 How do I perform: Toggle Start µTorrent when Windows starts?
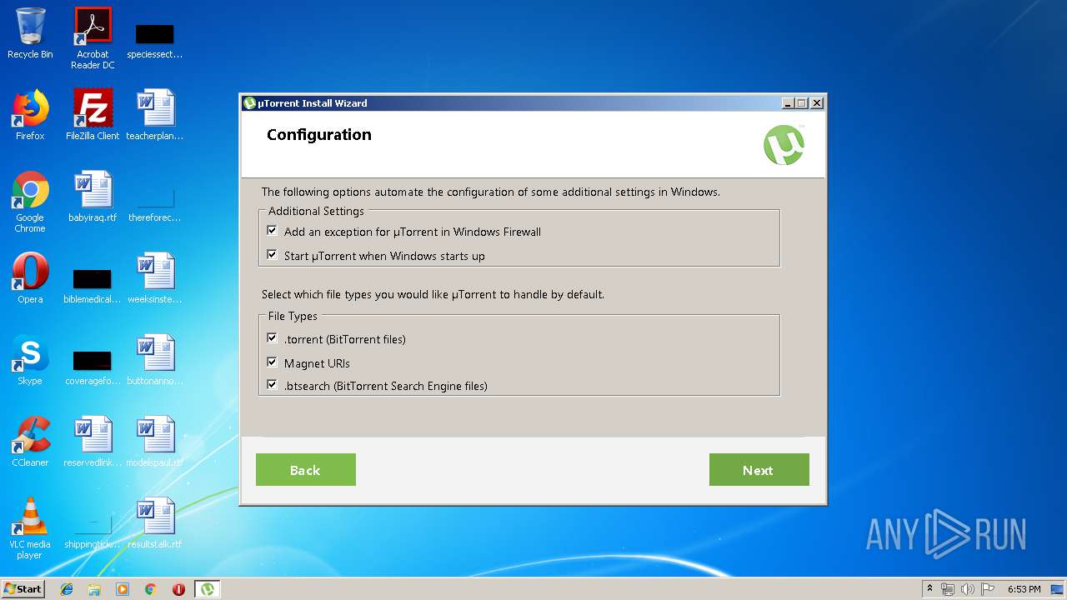[272, 255]
